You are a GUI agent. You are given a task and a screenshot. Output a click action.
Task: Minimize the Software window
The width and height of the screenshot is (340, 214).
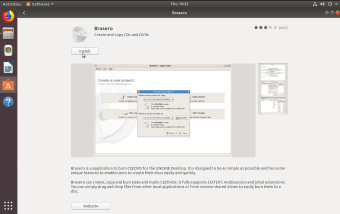point(327,13)
